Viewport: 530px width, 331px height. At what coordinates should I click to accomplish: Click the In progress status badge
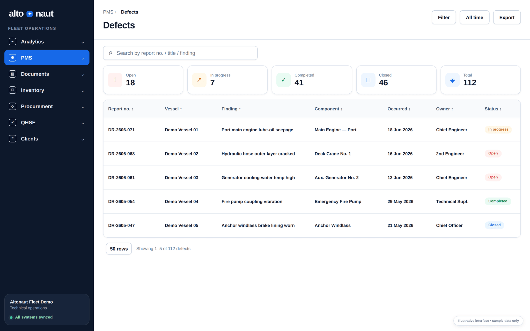pos(498,130)
